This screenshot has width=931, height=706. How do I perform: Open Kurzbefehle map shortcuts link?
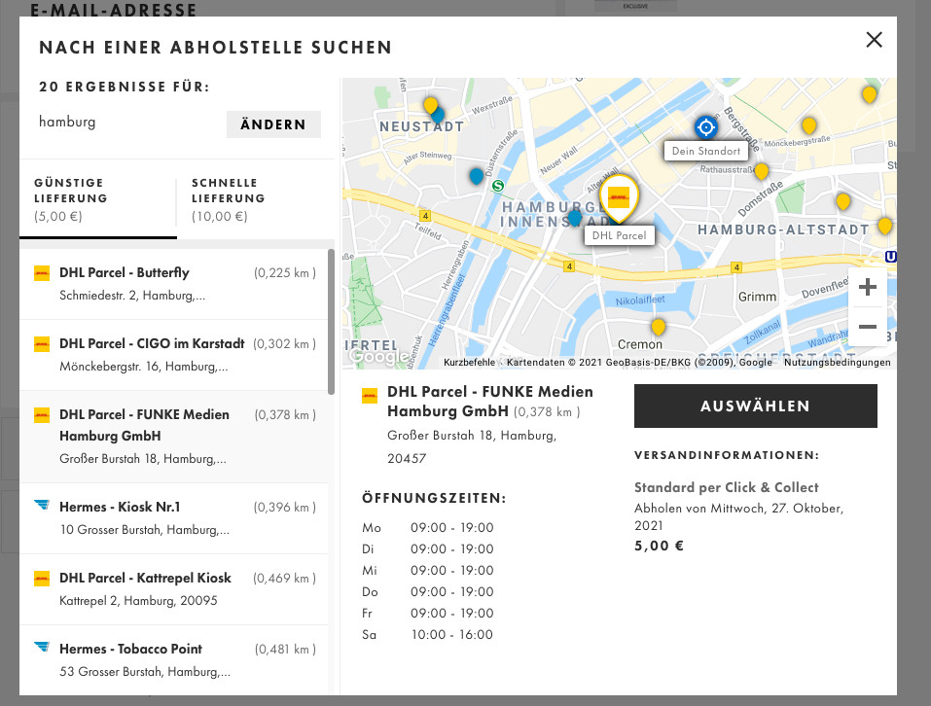tap(469, 363)
